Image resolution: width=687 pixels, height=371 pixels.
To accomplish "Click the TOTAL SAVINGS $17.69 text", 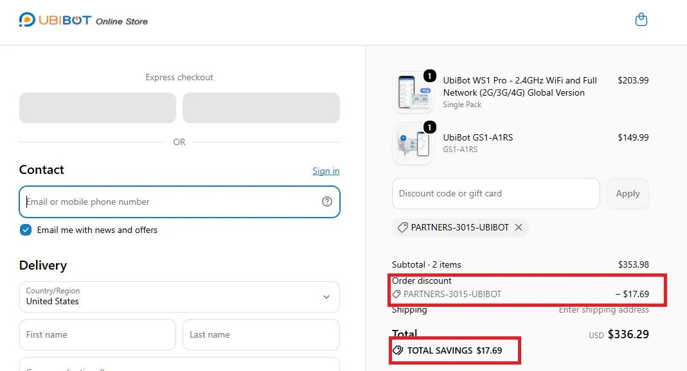I will (454, 350).
